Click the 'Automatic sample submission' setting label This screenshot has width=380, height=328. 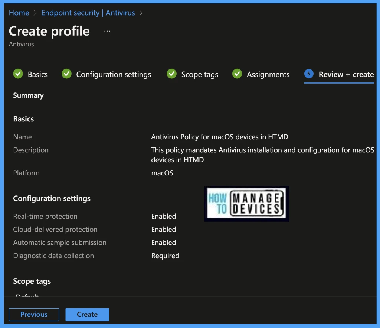pyautogui.click(x=60, y=243)
